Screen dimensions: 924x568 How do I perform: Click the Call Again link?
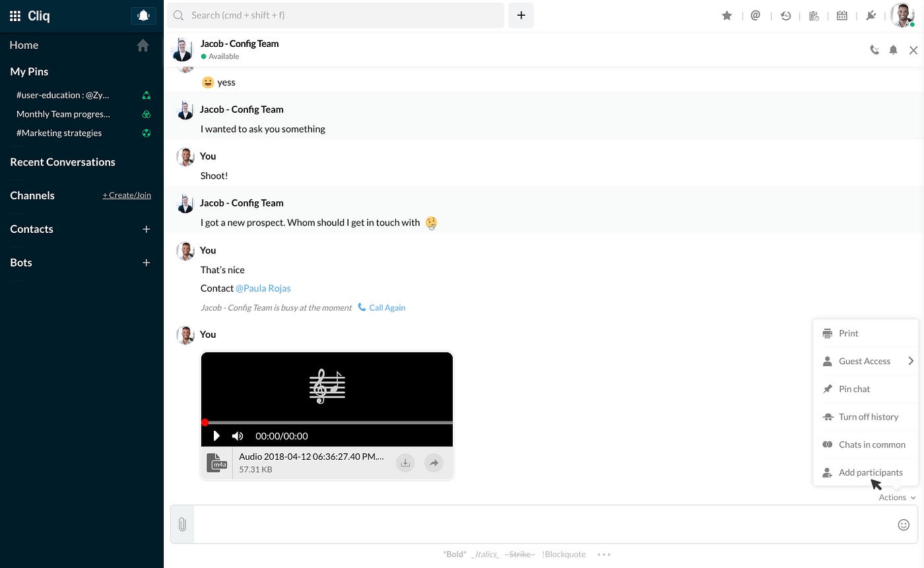tap(381, 307)
